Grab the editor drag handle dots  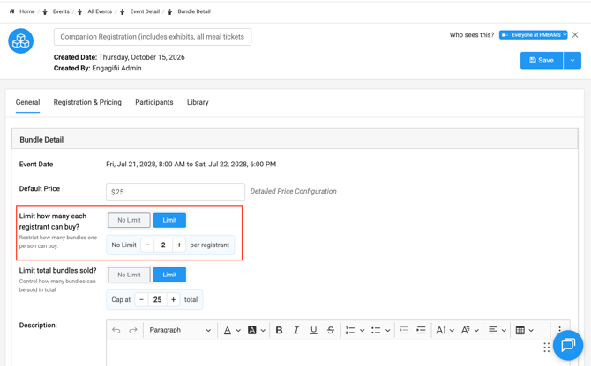(547, 348)
